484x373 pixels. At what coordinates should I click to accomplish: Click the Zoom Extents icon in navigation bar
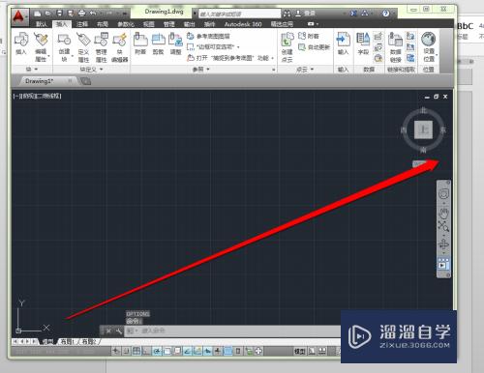[x=443, y=226]
